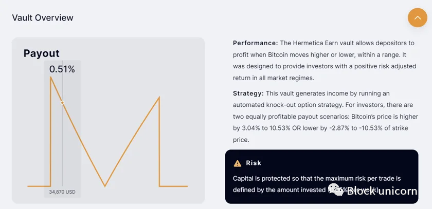
Task: Collapse the Vault Overview section with orange chevron
Action: 418,18
